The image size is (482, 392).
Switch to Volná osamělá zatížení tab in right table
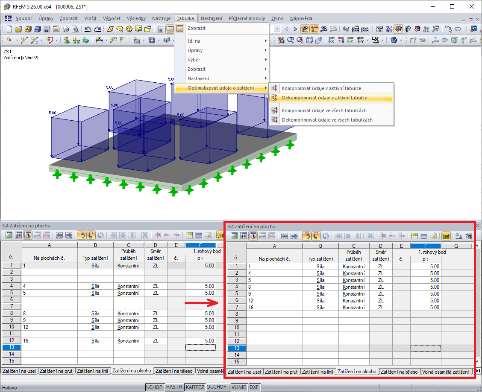(x=446, y=372)
